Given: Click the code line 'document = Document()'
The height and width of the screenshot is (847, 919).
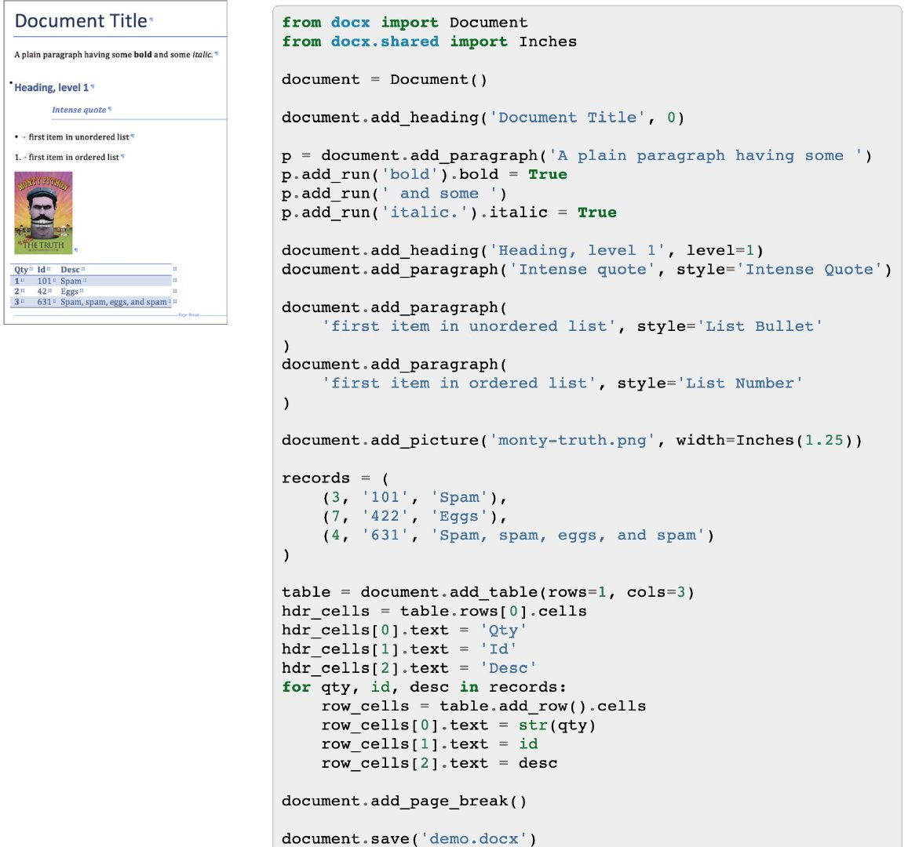Looking at the screenshot, I should click(x=385, y=80).
